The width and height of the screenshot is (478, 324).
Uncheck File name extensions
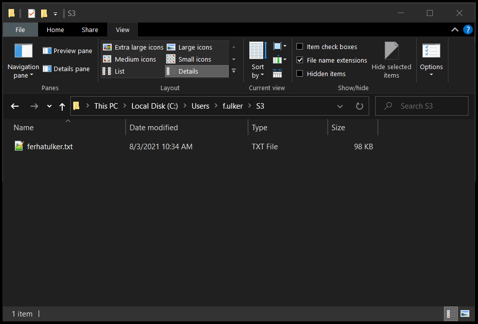pos(300,60)
